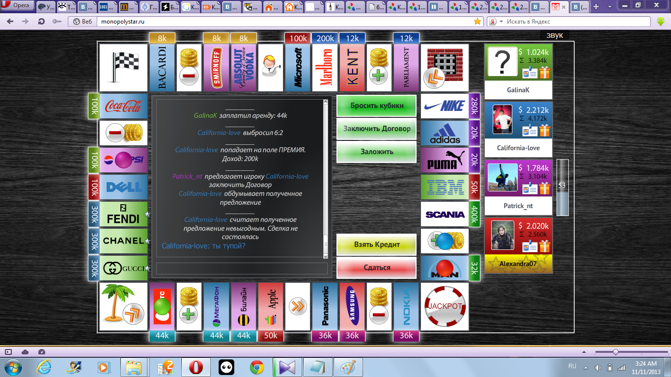Click the chance cell with person icon
The image size is (671, 377).
270,68
